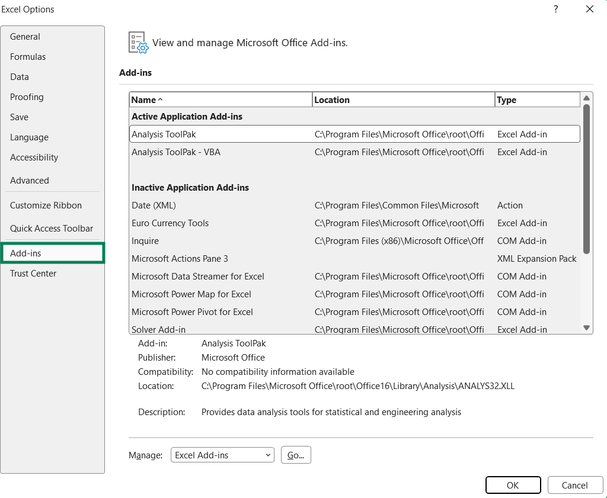Image resolution: width=607 pixels, height=498 pixels.
Task: Click scrollbar up arrow in add-ins list
Action: pyautogui.click(x=586, y=98)
